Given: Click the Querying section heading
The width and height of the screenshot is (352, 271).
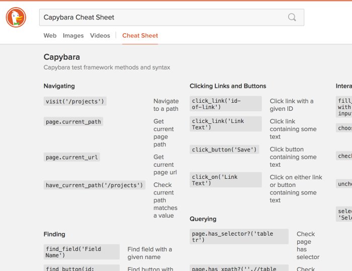Looking at the screenshot, I should pos(203,219).
